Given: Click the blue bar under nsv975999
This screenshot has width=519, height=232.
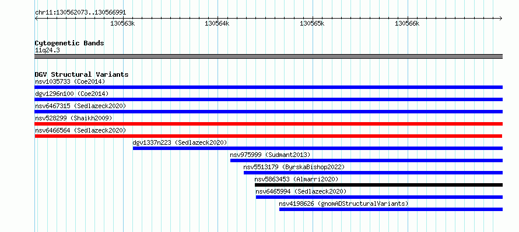Looking at the screenshot, I should [366, 160].
